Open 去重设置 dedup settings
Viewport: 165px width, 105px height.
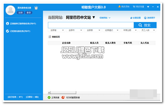[x=137, y=18]
